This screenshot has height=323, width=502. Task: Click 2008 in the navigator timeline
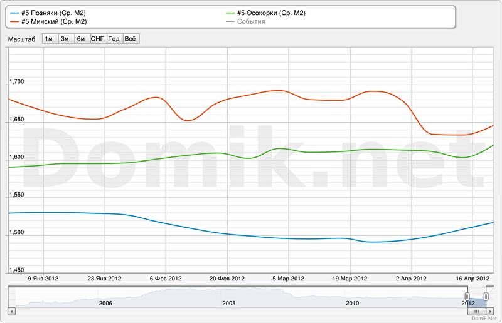point(228,303)
